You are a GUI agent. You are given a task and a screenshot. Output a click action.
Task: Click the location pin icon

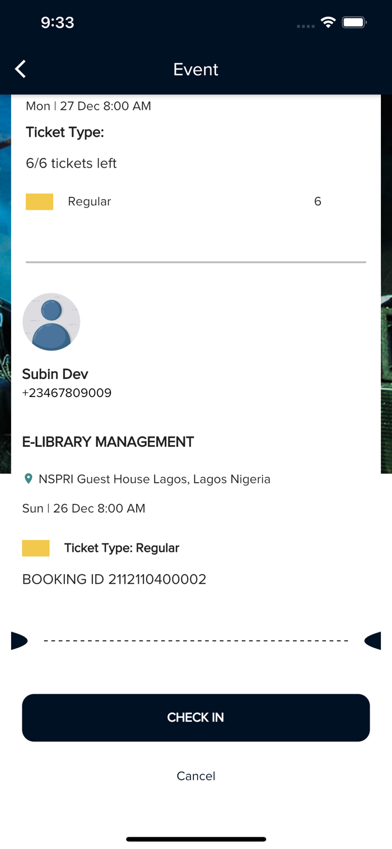tap(29, 479)
